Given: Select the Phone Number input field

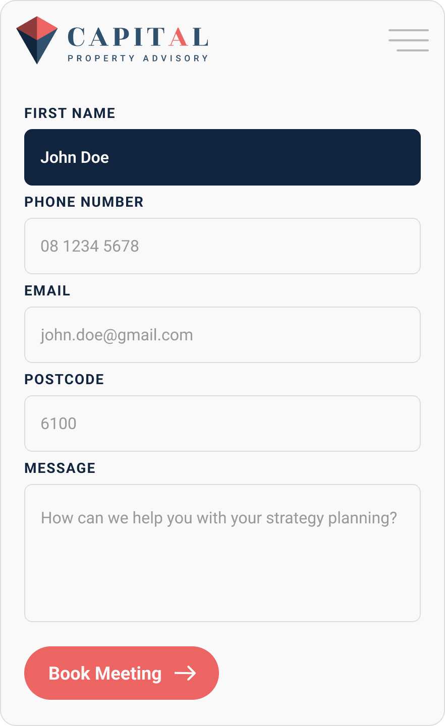Looking at the screenshot, I should point(222,246).
